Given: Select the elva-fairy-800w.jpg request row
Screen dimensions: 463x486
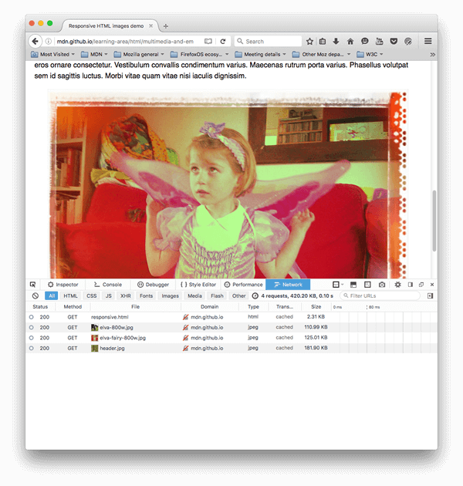Looking at the screenshot, I should point(122,338).
